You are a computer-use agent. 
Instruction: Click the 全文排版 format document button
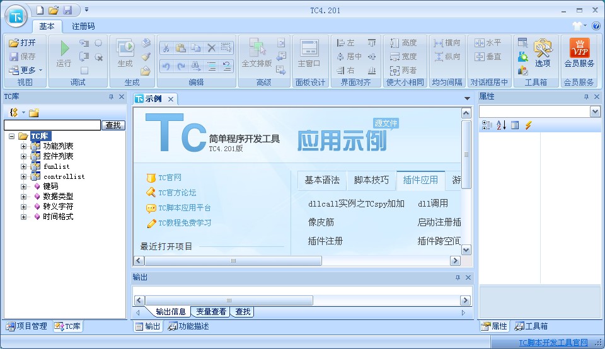coord(256,53)
